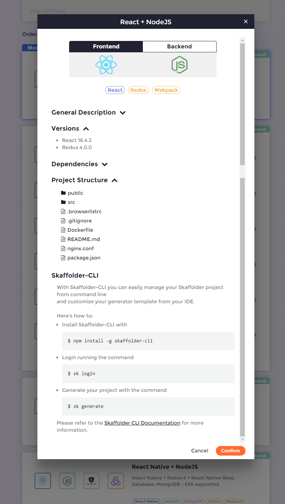The width and height of the screenshot is (285, 504).
Task: Open the Skaffolder CLI Documentation link
Action: click(142, 423)
